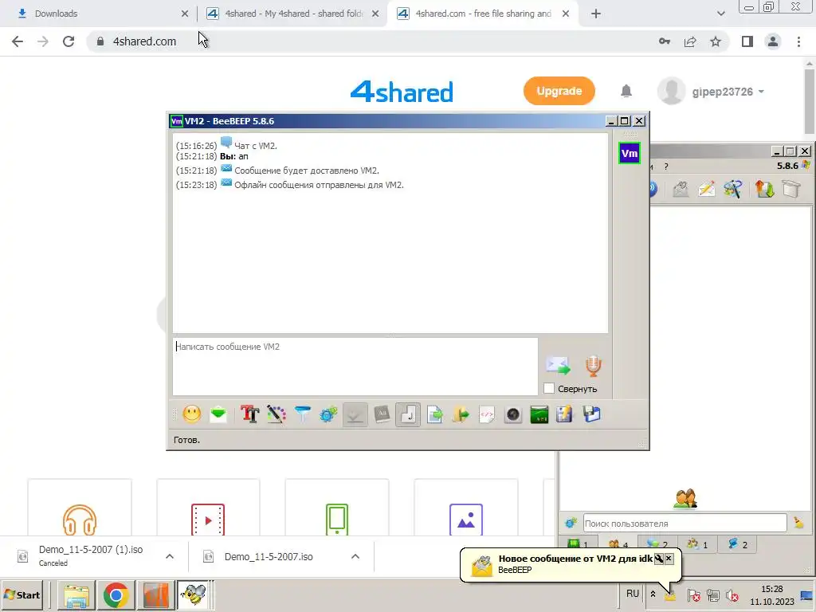The width and height of the screenshot is (816, 612).
Task: Expand options for Demo_11-5-2007 (1).iso download
Action: [x=170, y=556]
